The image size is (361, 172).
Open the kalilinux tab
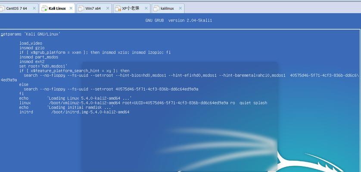pos(168,9)
